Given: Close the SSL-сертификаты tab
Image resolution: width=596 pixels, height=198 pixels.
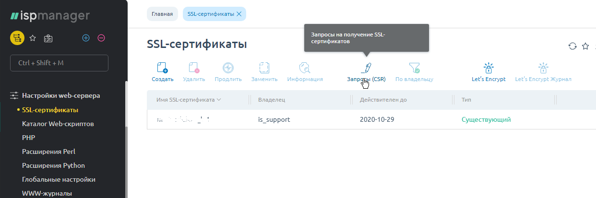Looking at the screenshot, I should point(239,14).
